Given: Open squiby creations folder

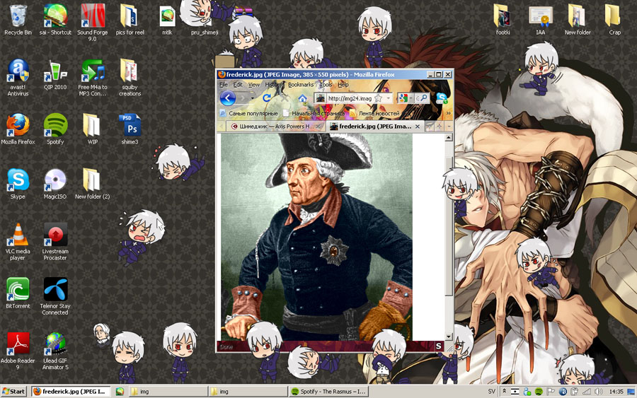Looking at the screenshot, I should pos(130,77).
